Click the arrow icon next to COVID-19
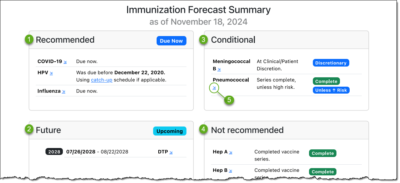400x183 pixels. (65, 62)
